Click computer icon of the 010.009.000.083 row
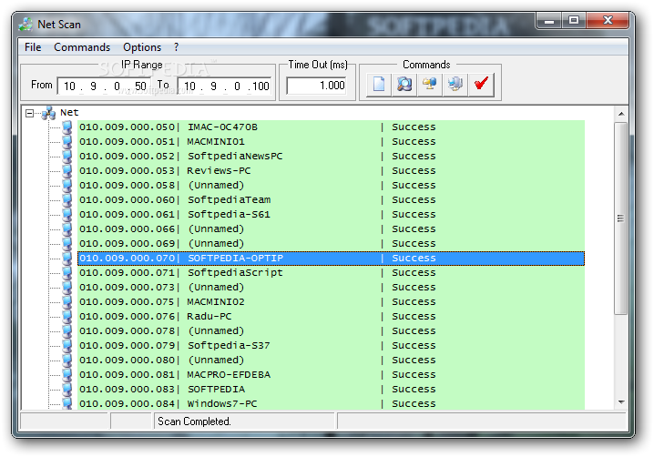Viewport: 654px width, 457px height. tap(67, 390)
